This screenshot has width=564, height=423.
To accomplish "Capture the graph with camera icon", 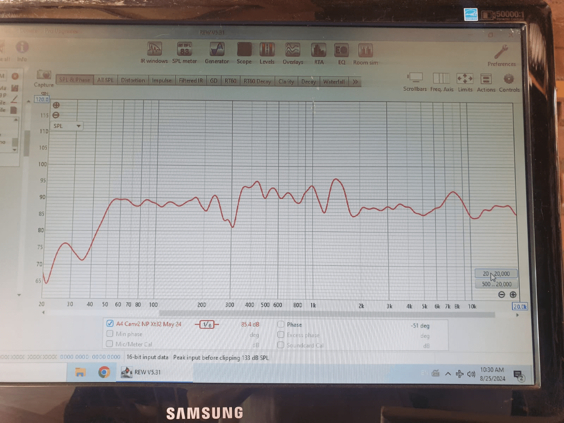I will pos(44,78).
